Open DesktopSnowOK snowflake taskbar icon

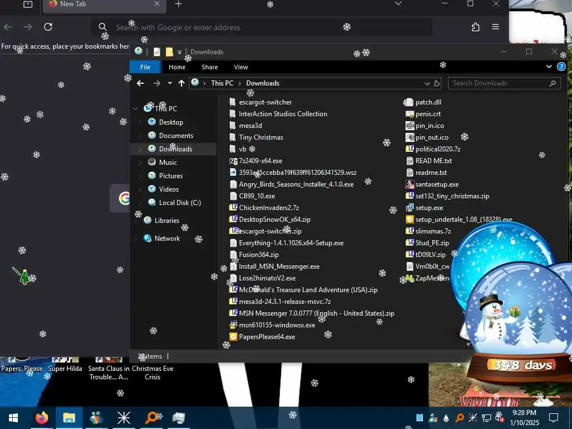tap(123, 418)
